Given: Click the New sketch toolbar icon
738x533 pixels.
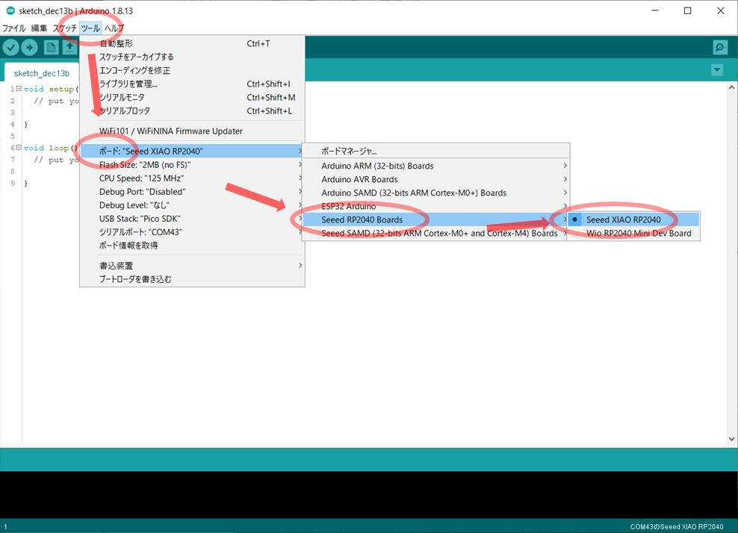Looking at the screenshot, I should [52, 48].
